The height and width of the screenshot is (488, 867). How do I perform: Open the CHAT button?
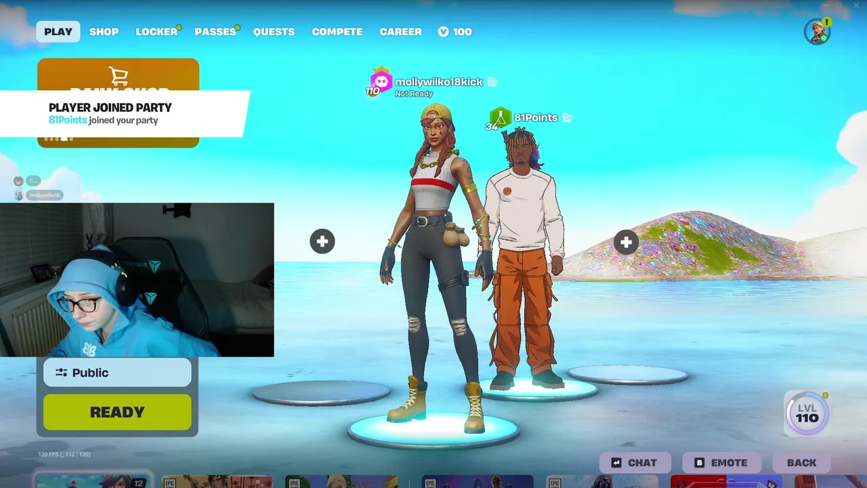(x=635, y=463)
